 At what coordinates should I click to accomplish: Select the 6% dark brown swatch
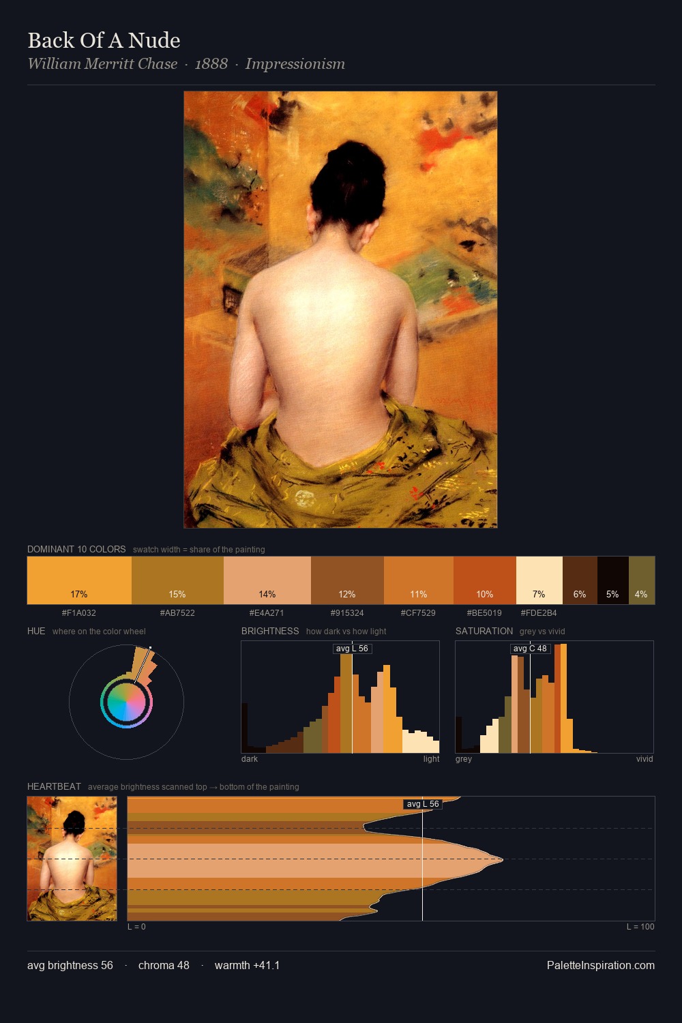(x=580, y=580)
